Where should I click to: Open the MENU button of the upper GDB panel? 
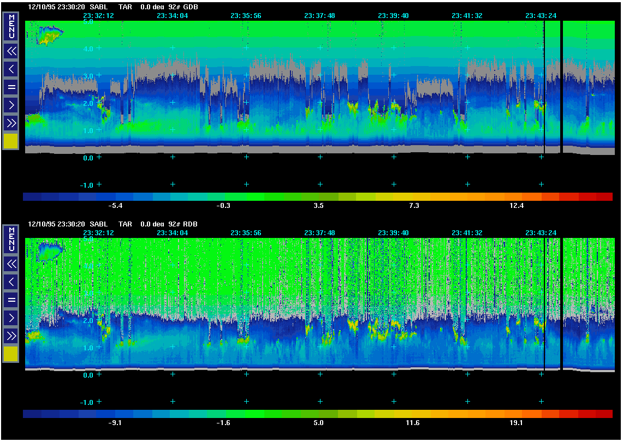[x=11, y=26]
